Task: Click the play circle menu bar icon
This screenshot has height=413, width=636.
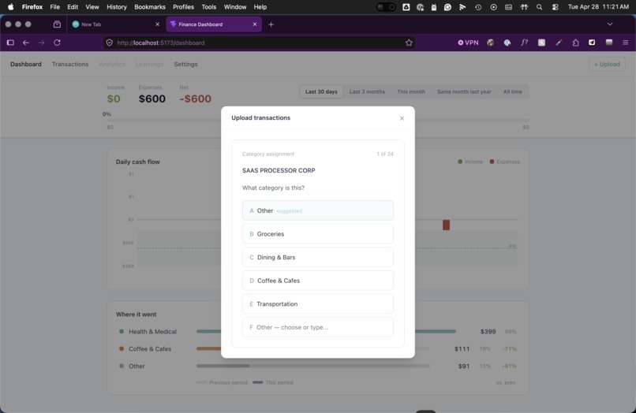Action: [x=493, y=7]
